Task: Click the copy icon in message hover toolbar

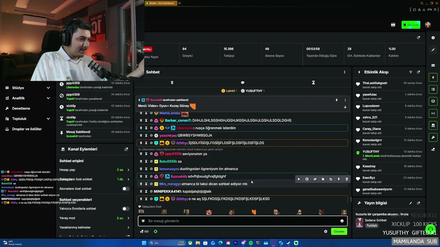Action: point(323,179)
